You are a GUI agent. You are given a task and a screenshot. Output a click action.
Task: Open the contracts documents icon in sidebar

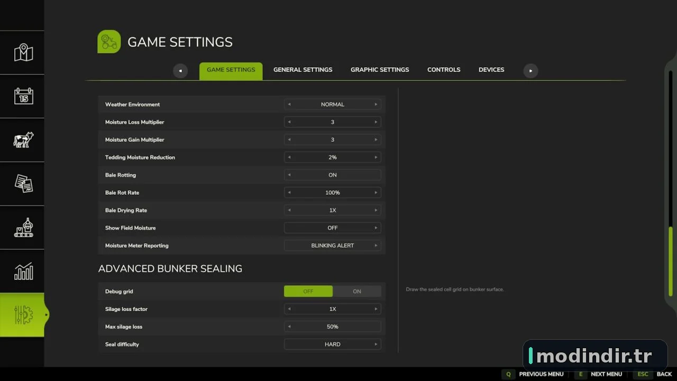tap(23, 184)
